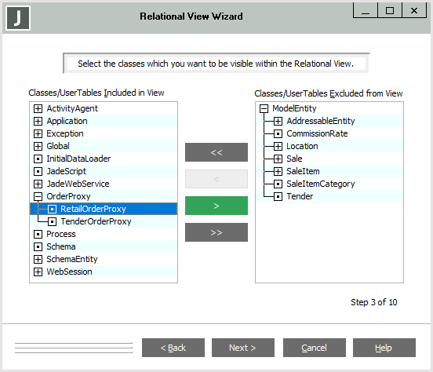Click the green > exclude button
The width and height of the screenshot is (433, 372).
coord(216,206)
